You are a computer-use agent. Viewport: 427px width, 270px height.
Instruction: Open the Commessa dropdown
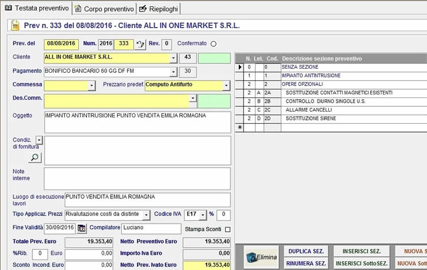[x=92, y=86]
